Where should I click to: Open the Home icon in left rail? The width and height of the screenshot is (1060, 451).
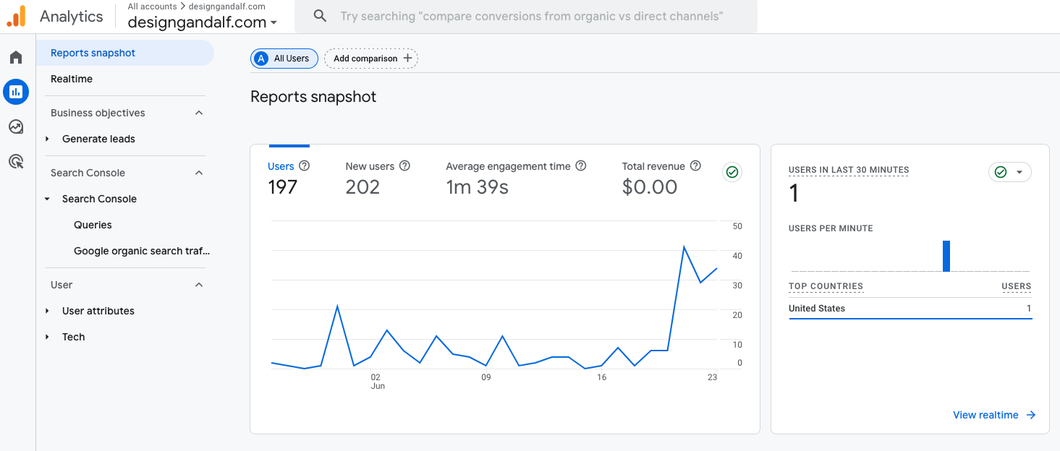pyautogui.click(x=16, y=57)
